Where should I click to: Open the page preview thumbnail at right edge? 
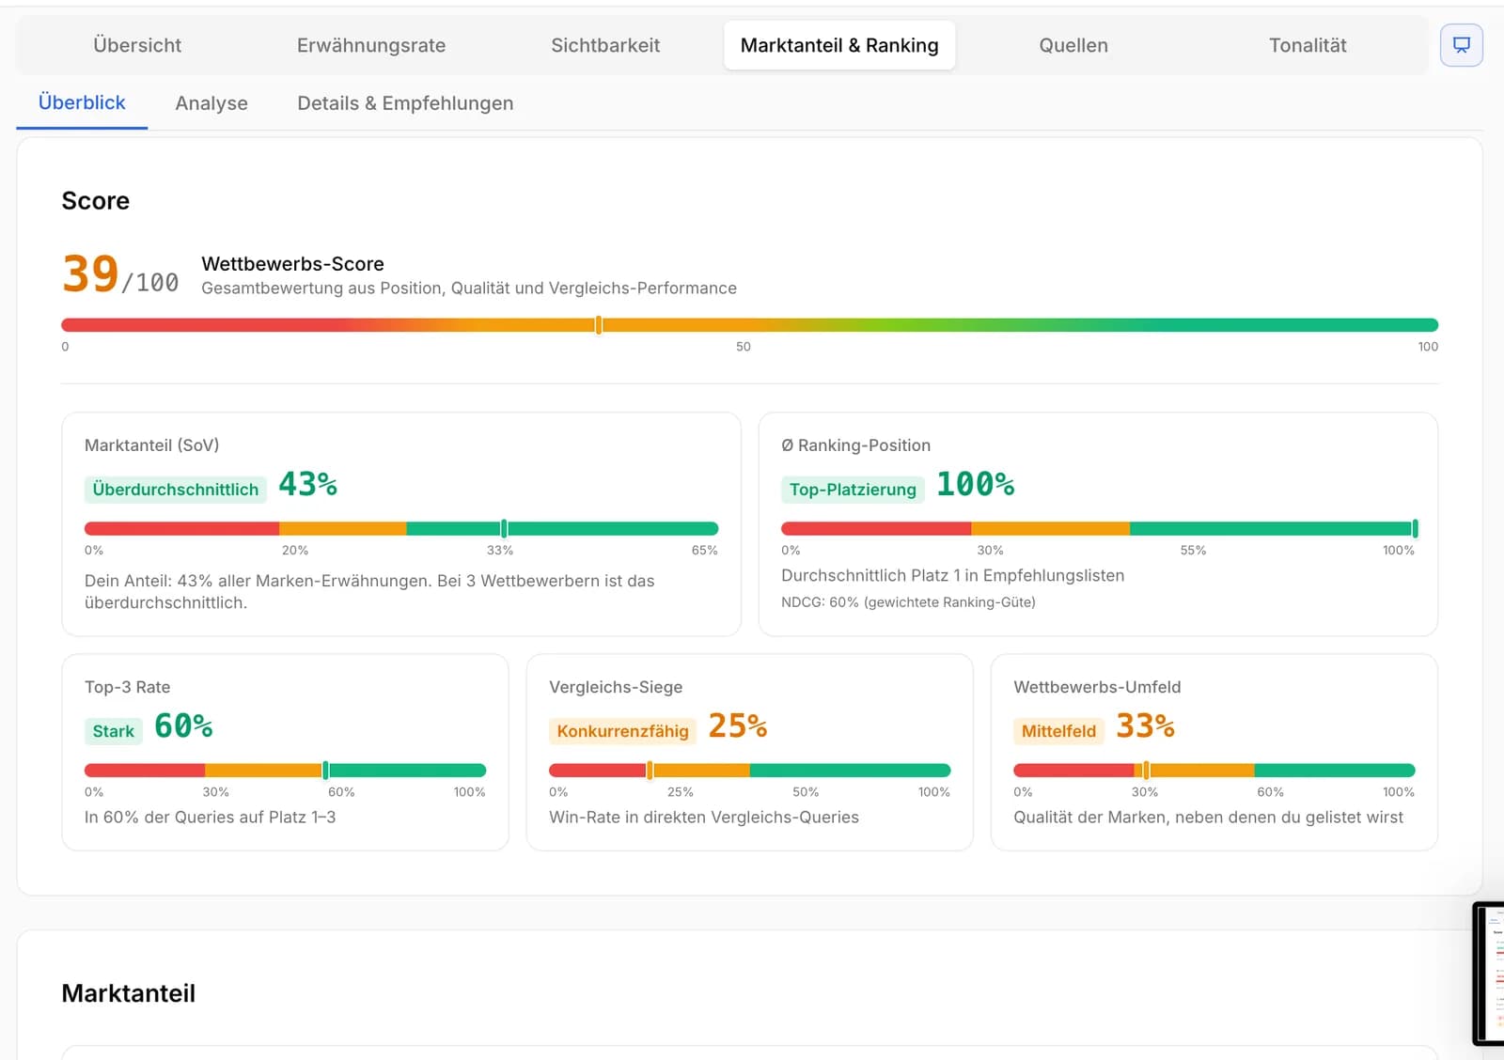point(1489,974)
